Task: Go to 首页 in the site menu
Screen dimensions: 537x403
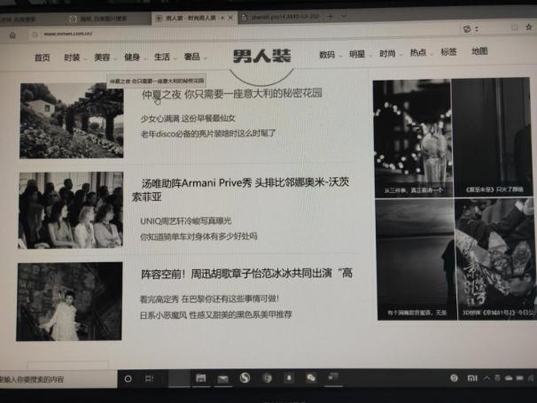Action: 42,57
